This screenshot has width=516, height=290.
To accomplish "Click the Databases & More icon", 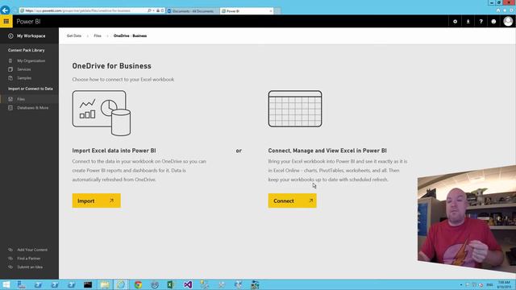I will point(10,108).
